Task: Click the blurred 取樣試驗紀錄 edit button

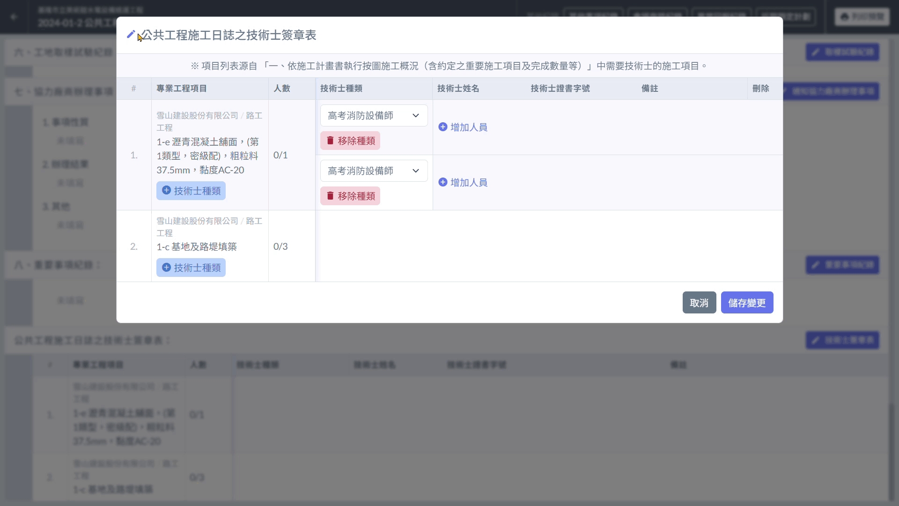Action: coord(842,52)
